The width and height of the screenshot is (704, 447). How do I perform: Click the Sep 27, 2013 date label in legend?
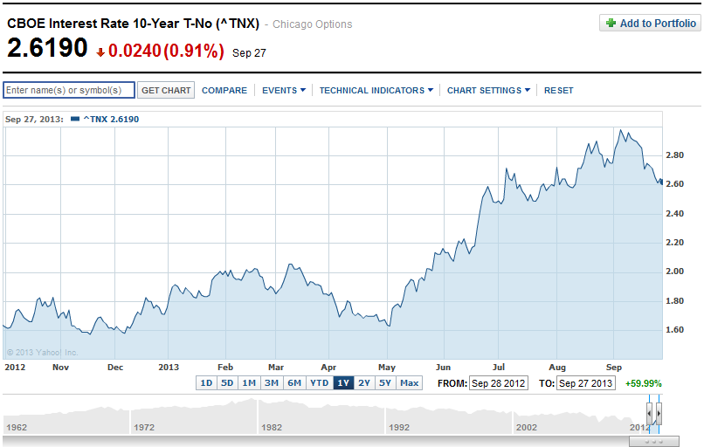coord(34,120)
